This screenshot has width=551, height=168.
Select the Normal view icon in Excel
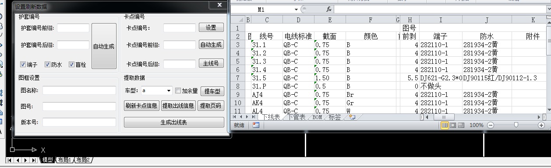tap(445, 125)
